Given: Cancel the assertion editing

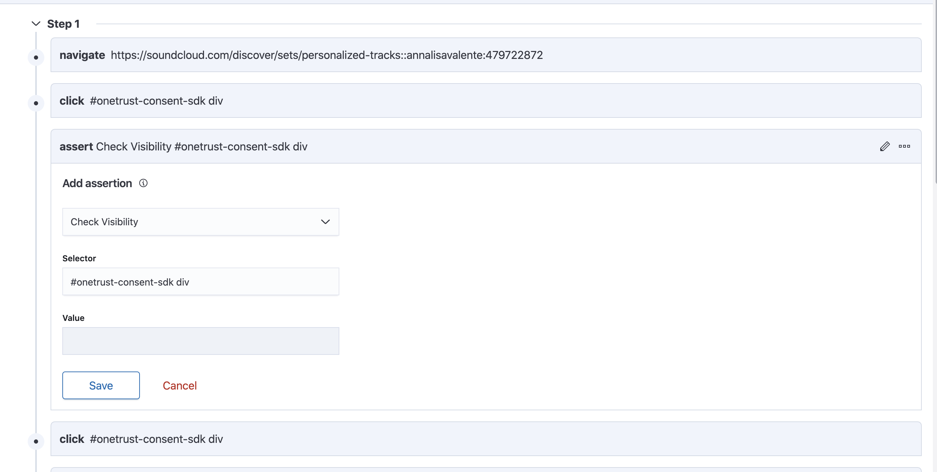Looking at the screenshot, I should pos(180,385).
